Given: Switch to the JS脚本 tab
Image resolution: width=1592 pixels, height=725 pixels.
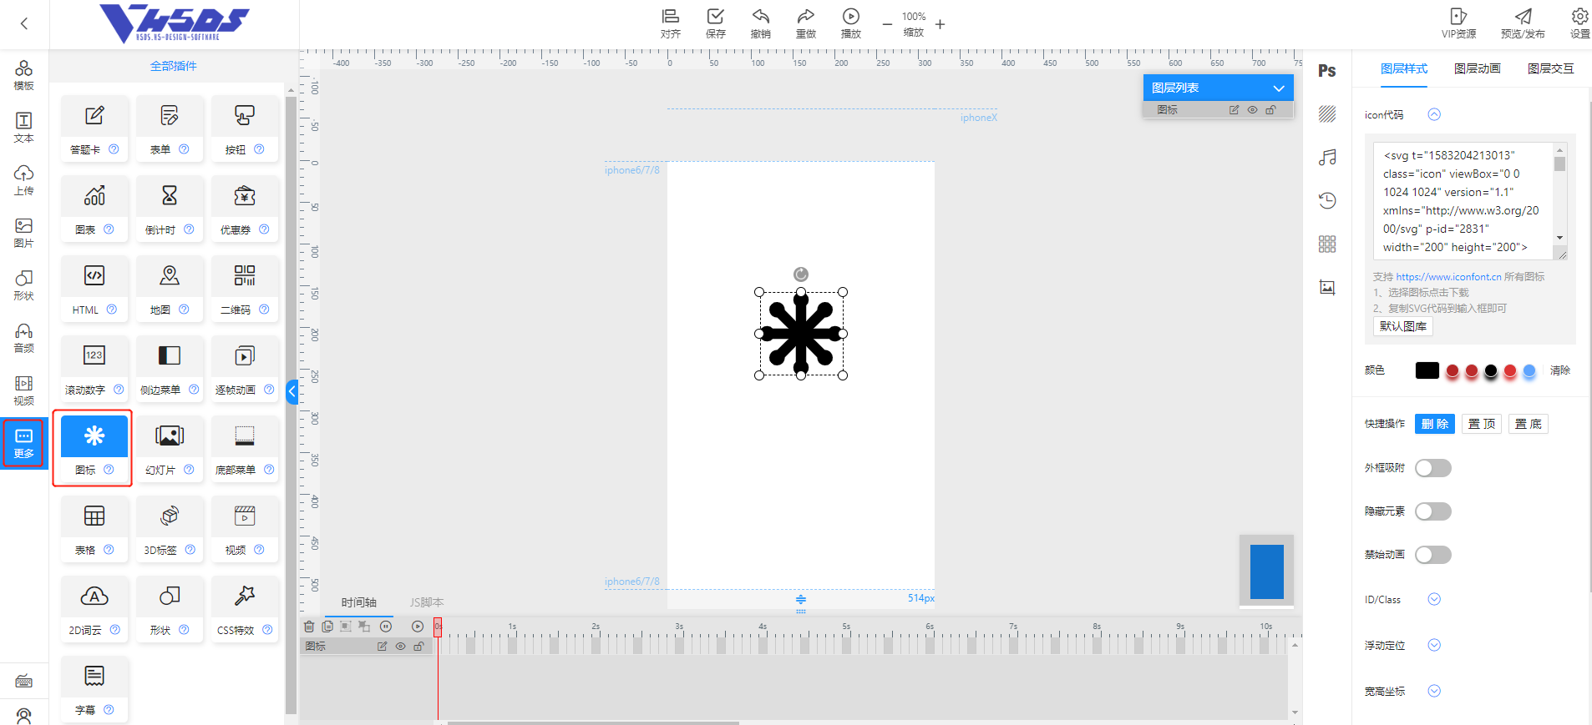Looking at the screenshot, I should point(427,602).
